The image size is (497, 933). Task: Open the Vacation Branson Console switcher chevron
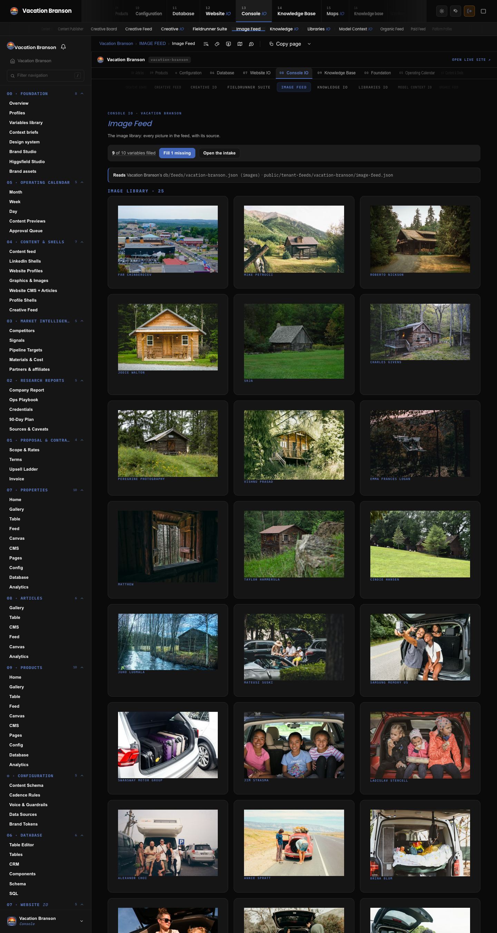(x=81, y=921)
